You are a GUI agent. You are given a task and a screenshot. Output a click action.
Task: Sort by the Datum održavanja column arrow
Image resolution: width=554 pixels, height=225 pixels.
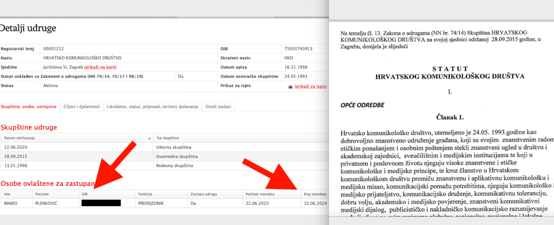pos(150,138)
